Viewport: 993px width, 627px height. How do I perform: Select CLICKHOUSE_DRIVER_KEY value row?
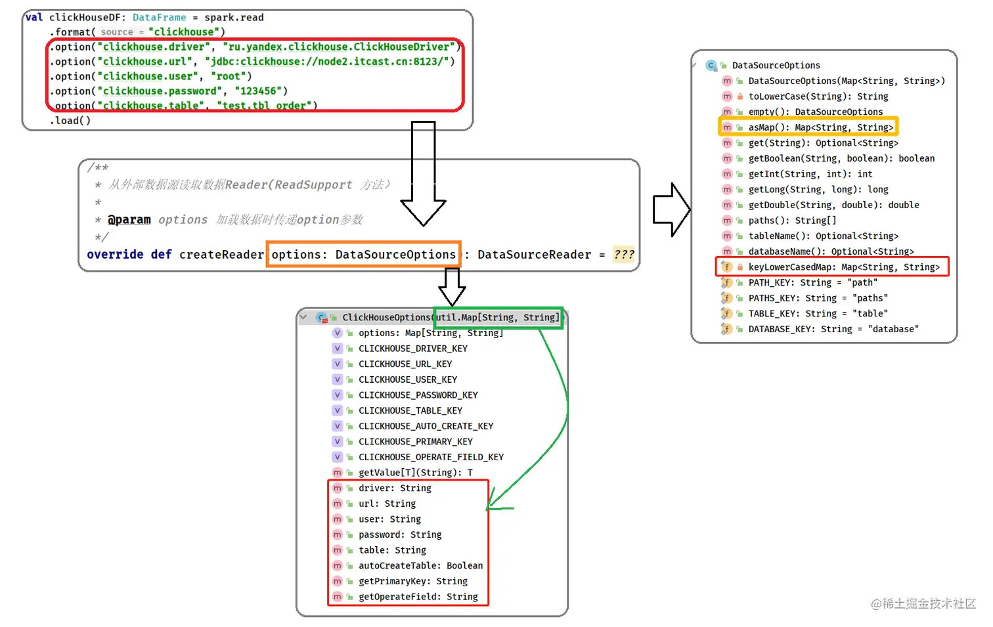tap(400, 349)
